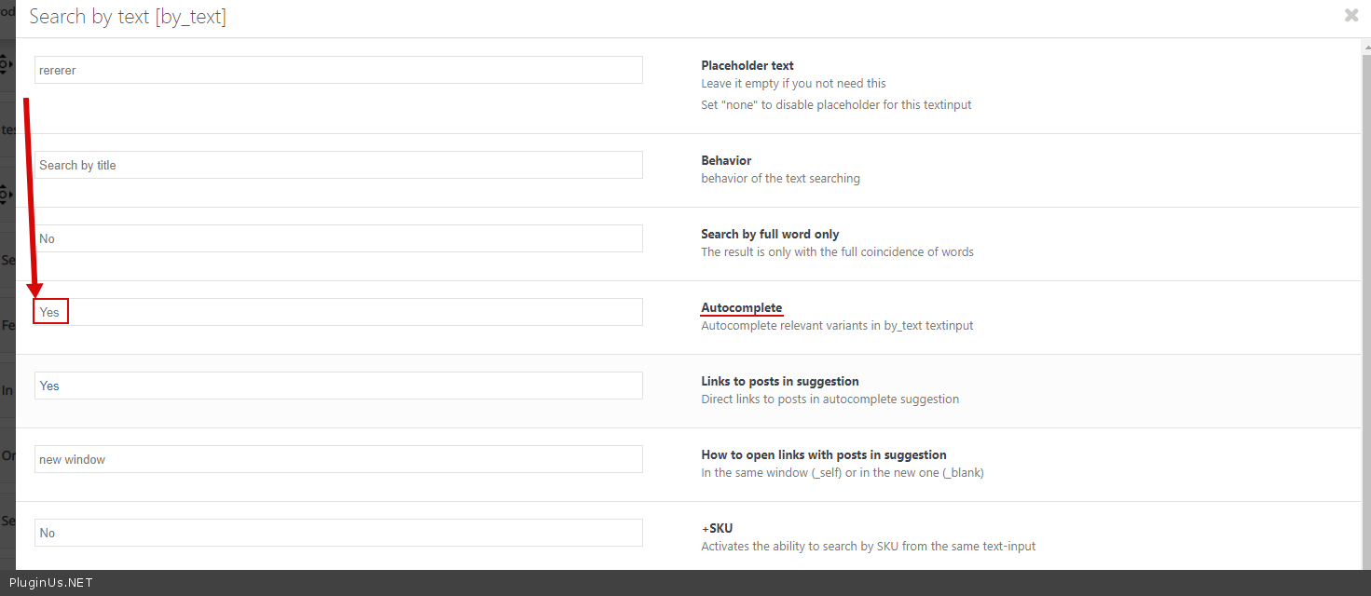Click the Placeholder text input field
Screen dimensions: 1371x596
point(338,70)
